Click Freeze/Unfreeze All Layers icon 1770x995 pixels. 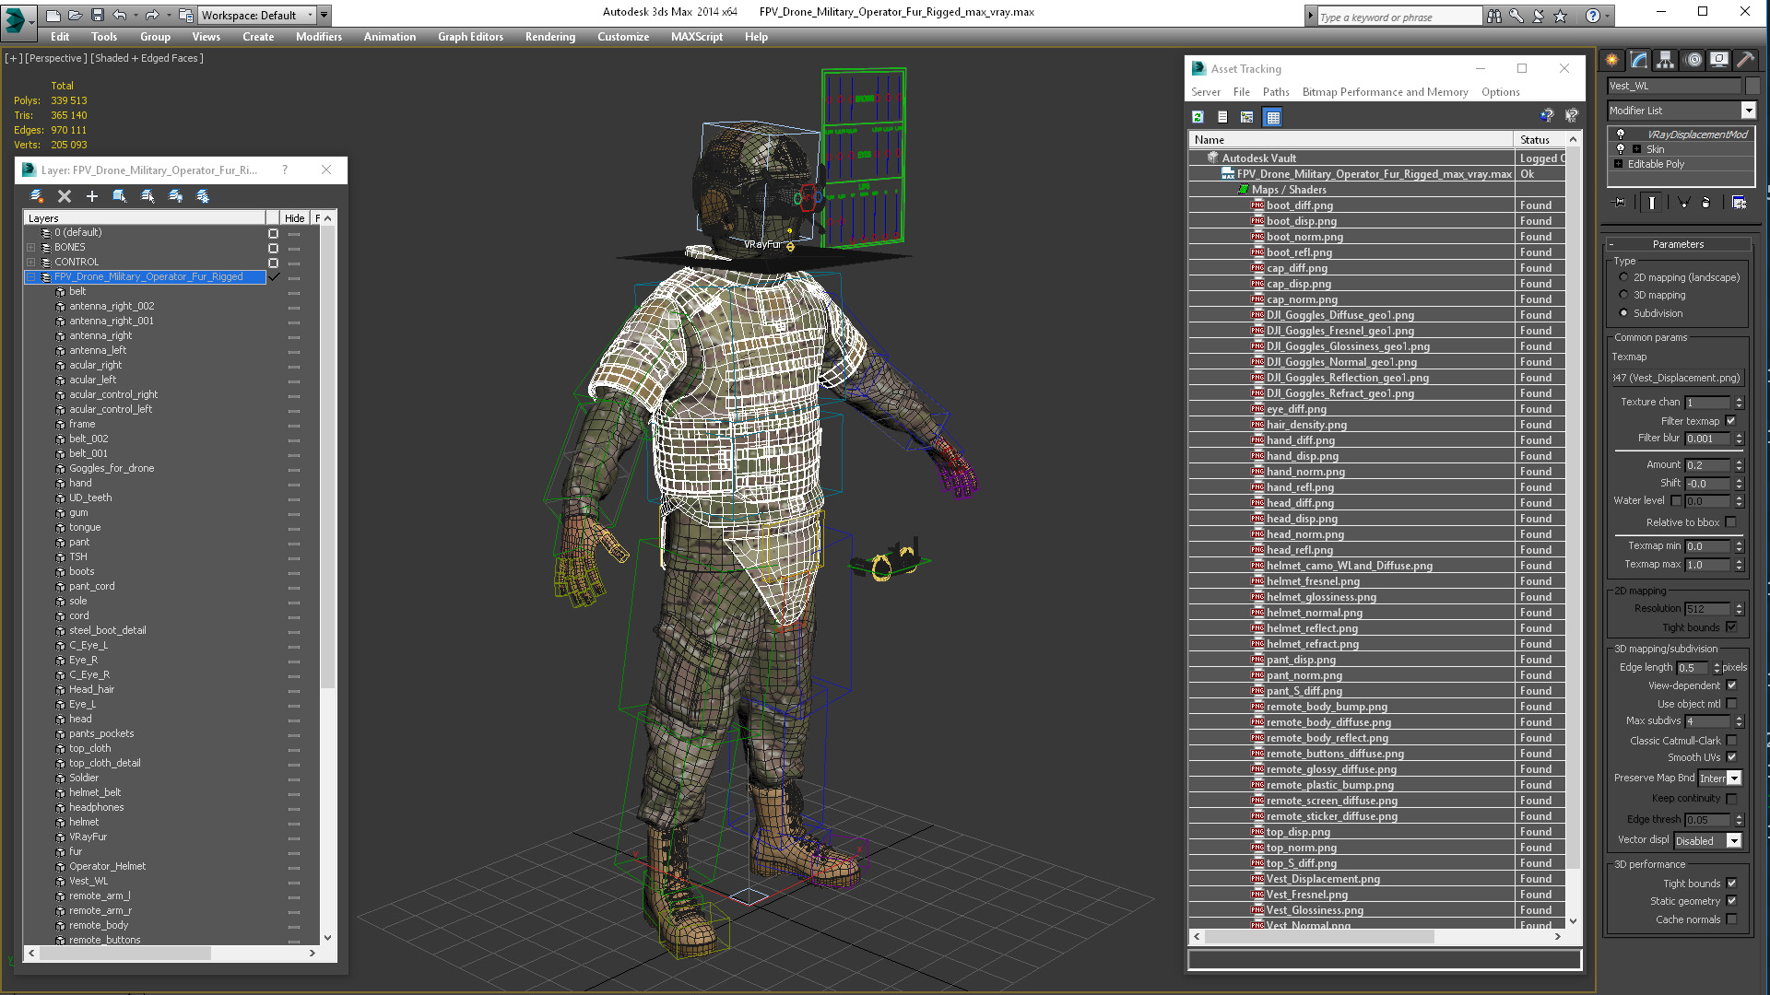pos(203,196)
